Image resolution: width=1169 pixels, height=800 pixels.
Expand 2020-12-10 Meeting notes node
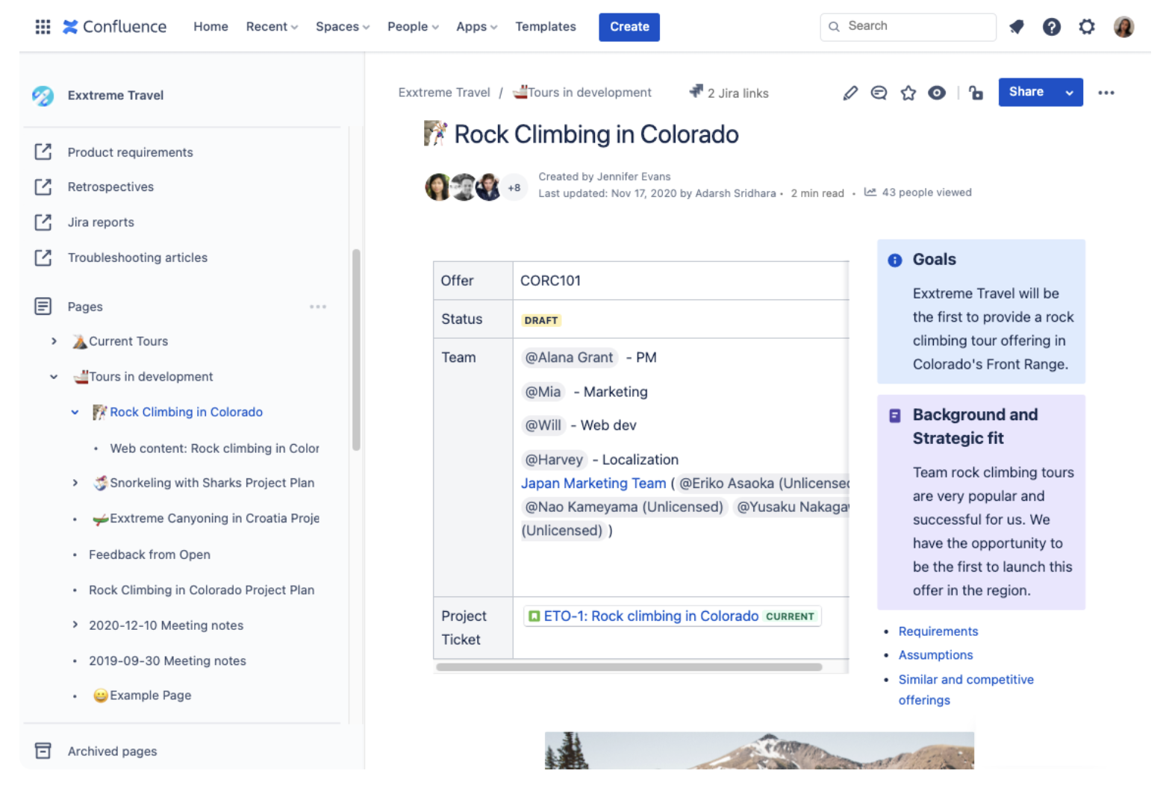click(75, 625)
